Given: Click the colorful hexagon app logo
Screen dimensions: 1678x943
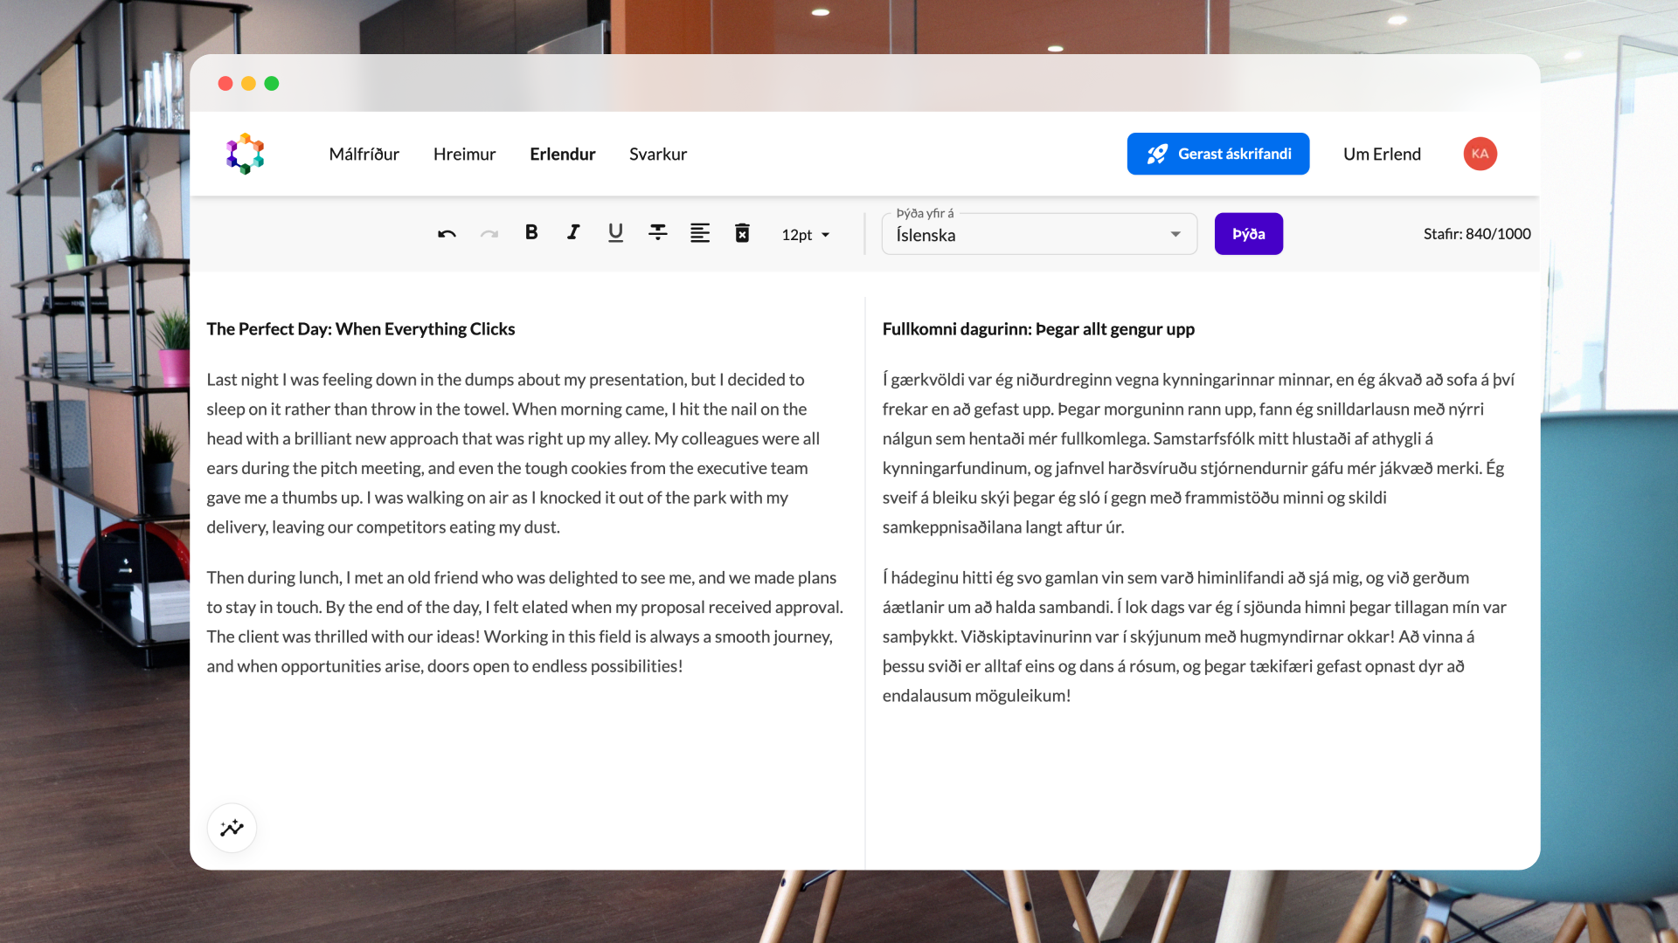Looking at the screenshot, I should point(246,154).
